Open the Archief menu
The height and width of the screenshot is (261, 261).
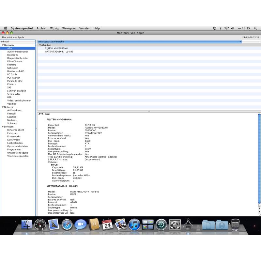41,28
